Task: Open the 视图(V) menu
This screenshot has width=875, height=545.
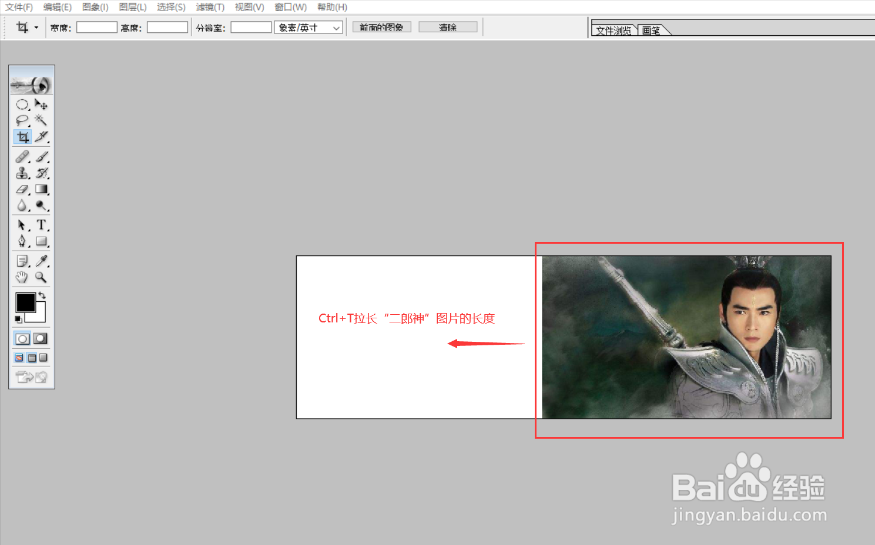Action: (249, 7)
